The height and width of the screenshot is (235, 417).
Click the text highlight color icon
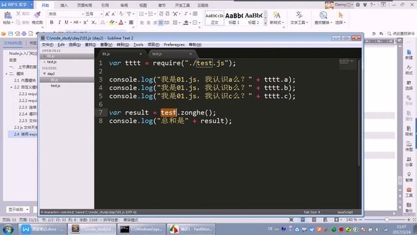111,23
